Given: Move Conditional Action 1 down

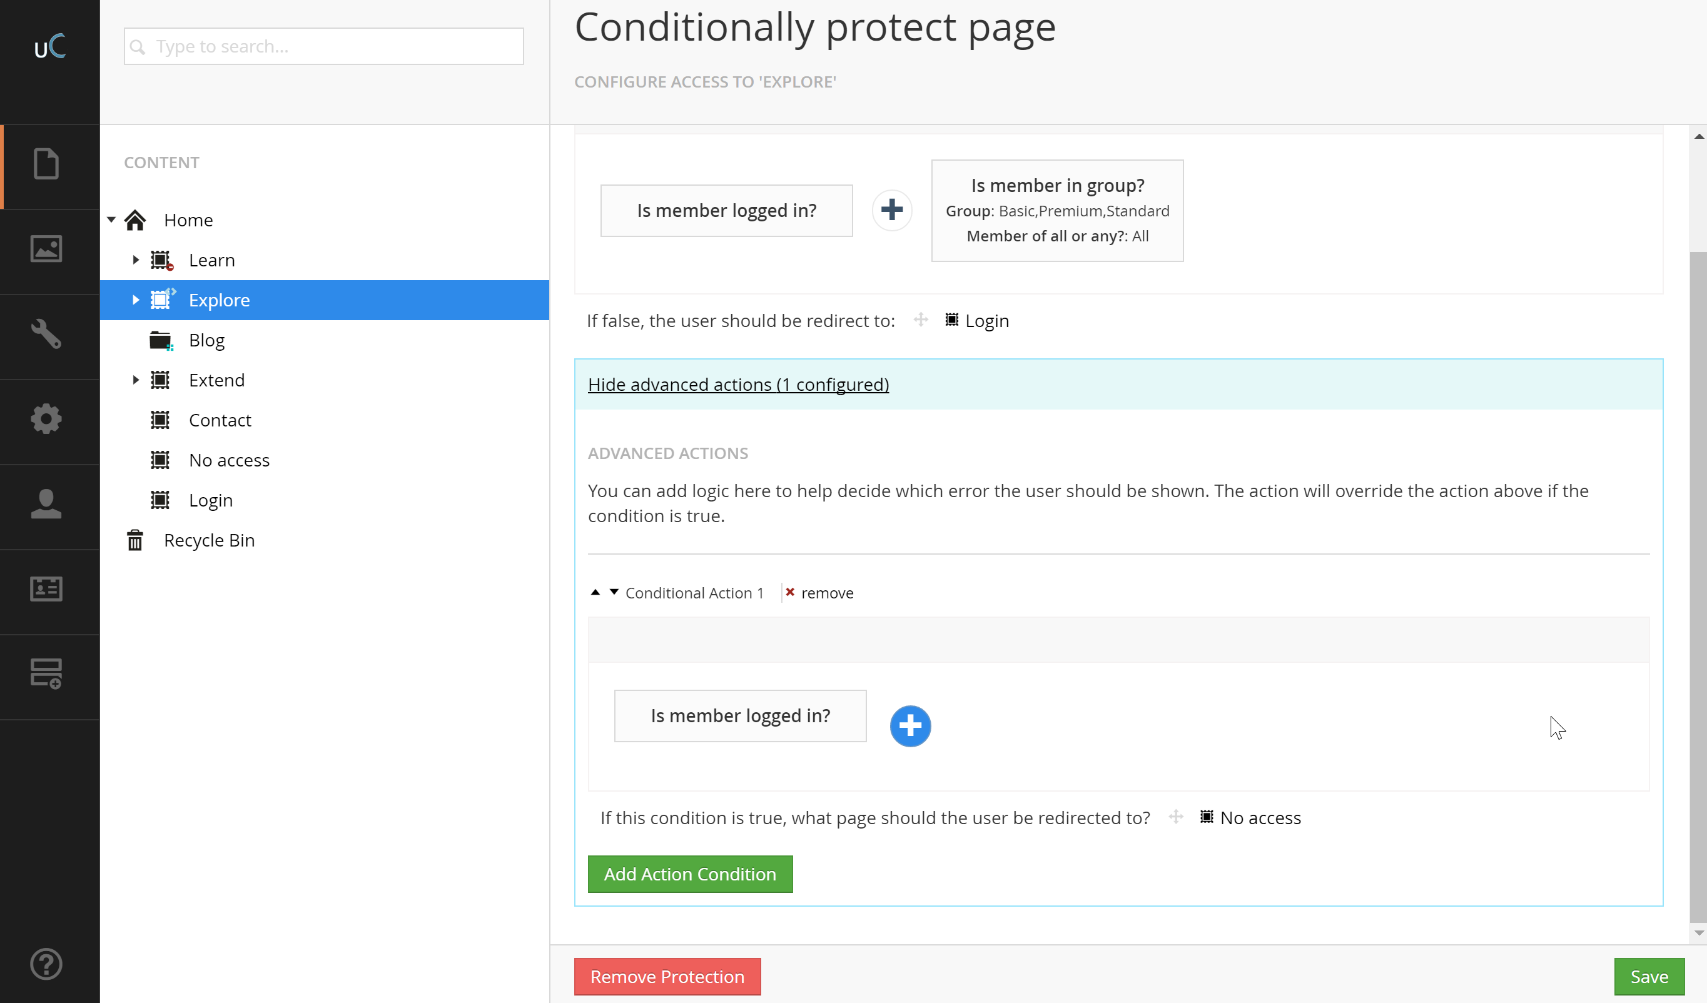Looking at the screenshot, I should click(614, 592).
